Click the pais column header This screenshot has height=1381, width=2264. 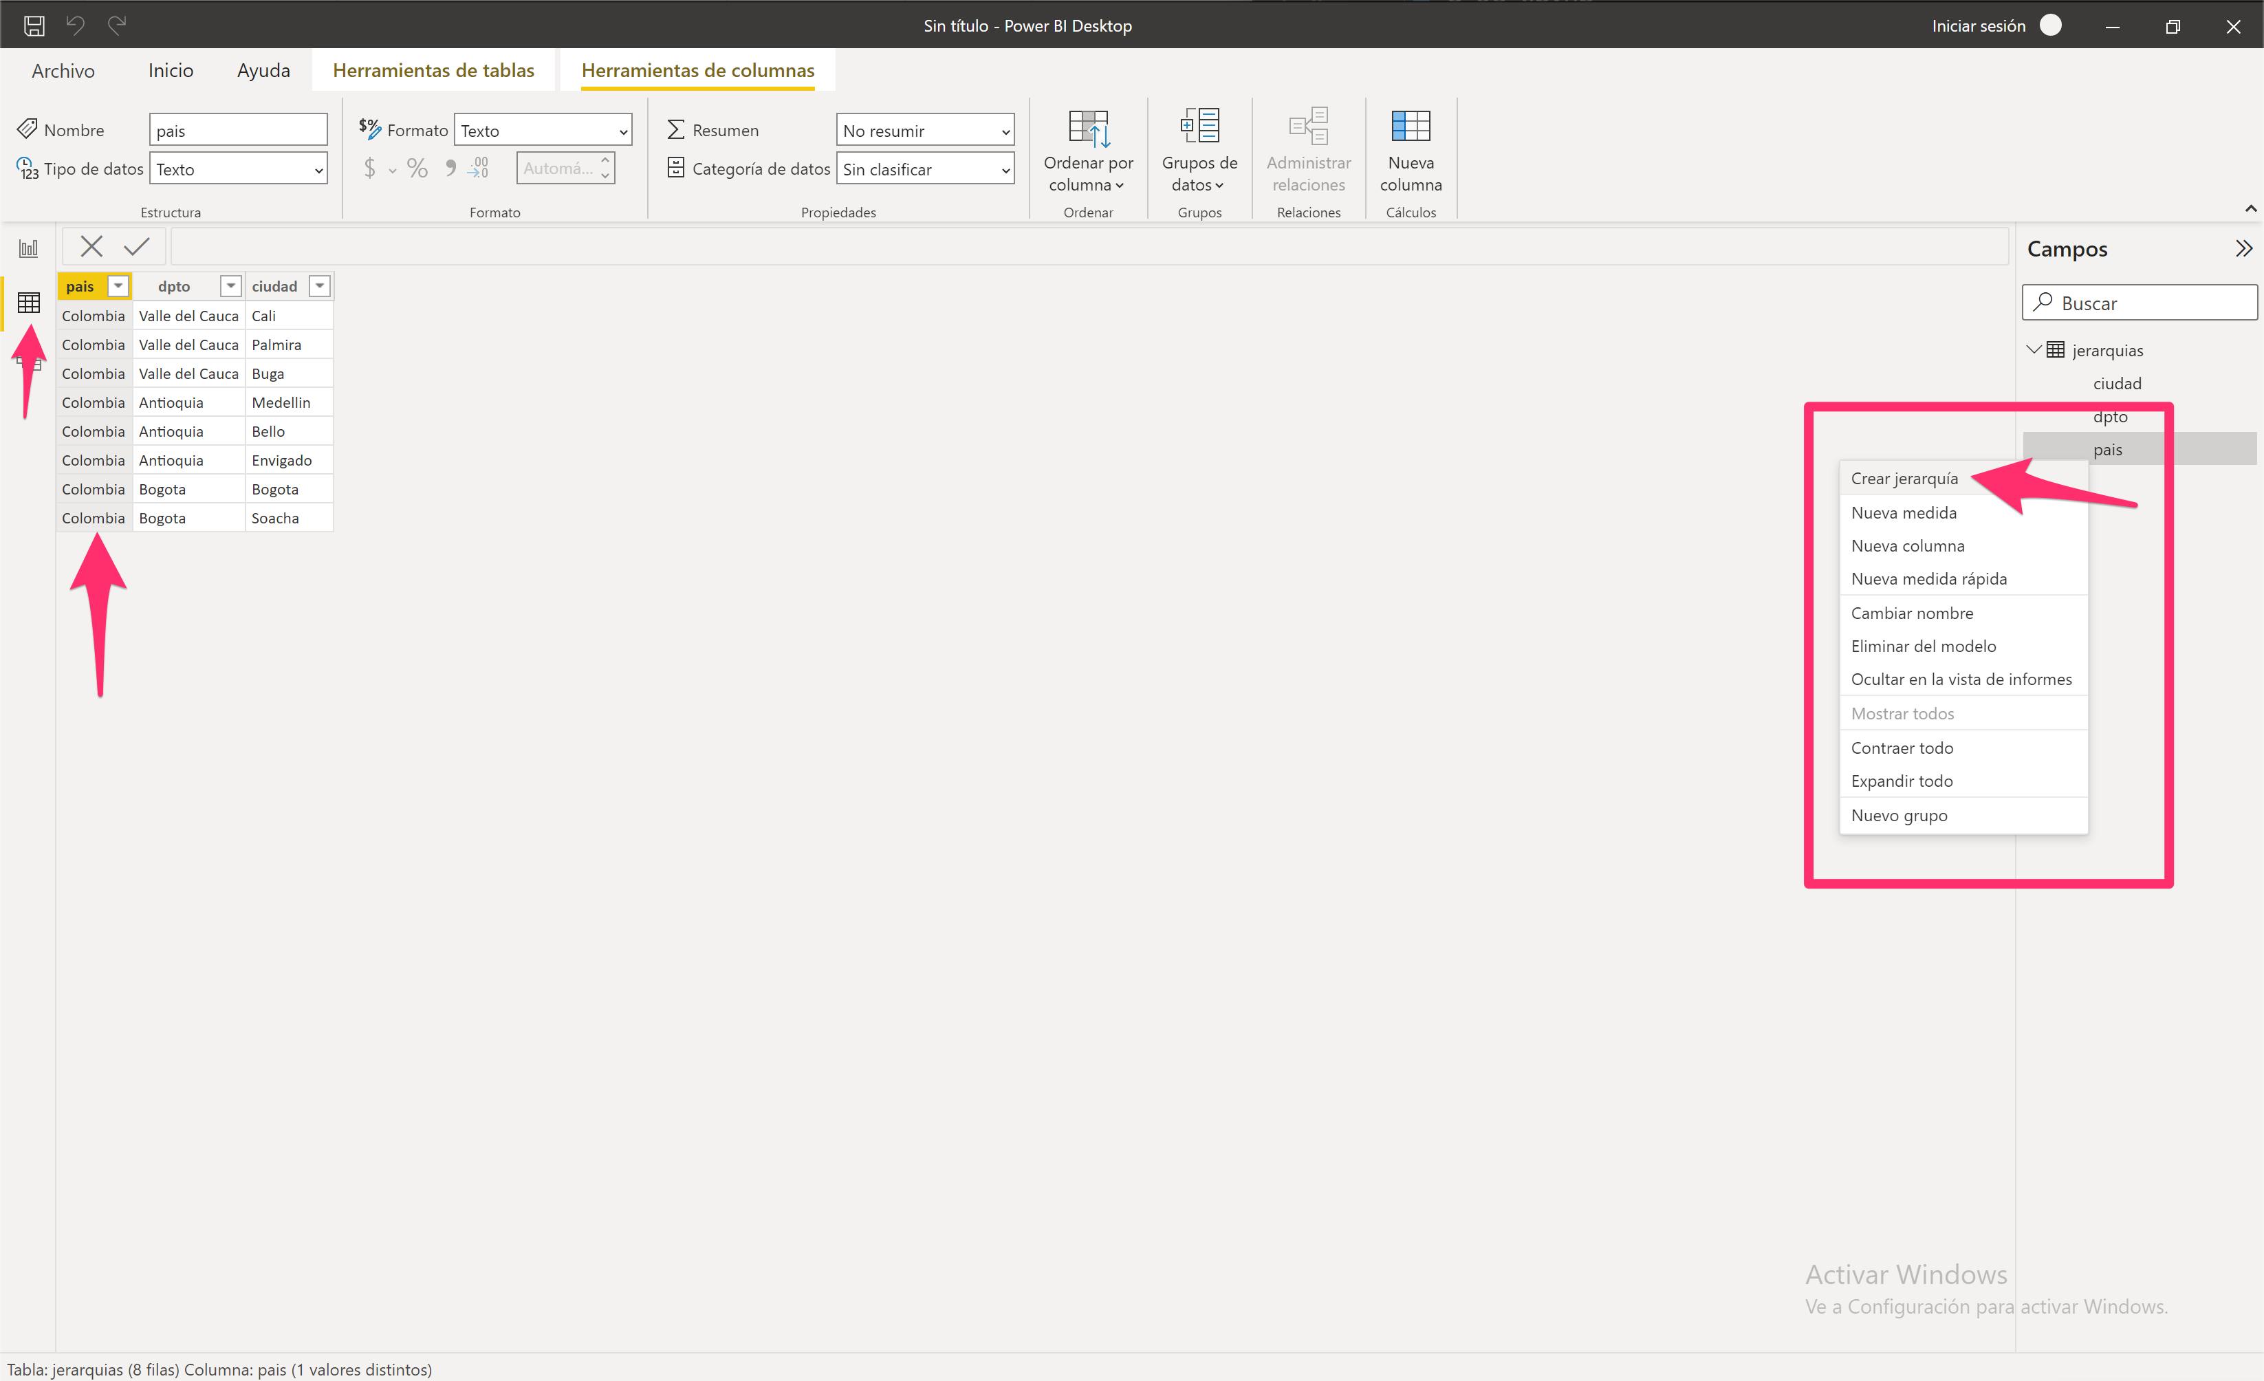[x=95, y=285]
